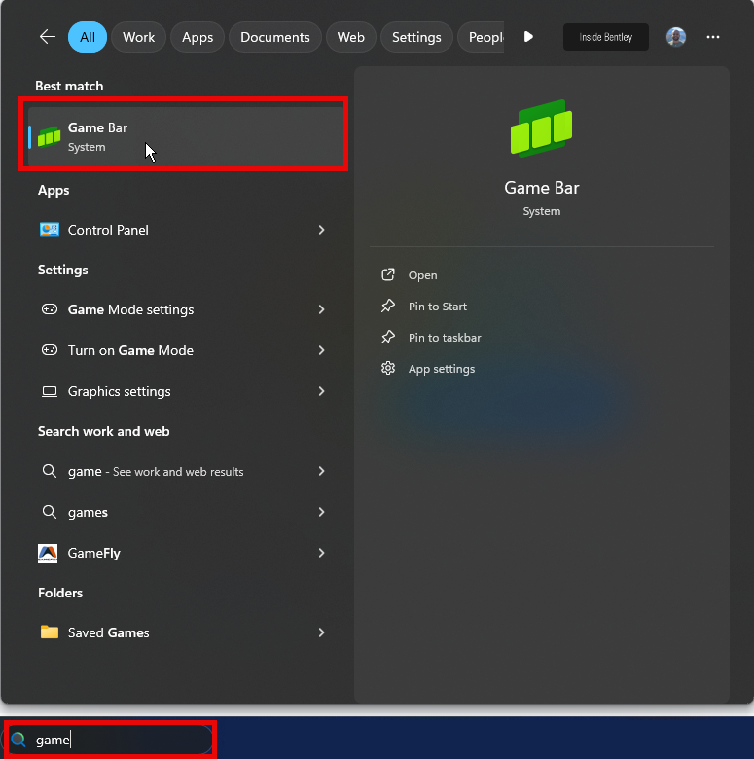754x759 pixels.
Task: Switch to the People filter tab
Action: 481,37
